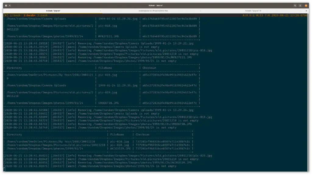The image size is (312, 175).
Task: Click the checksum in the MYNJ7111.JPG row
Action: point(169,36)
